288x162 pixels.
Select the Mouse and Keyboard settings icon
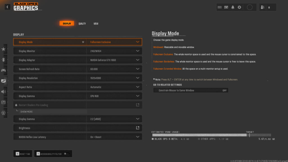(4, 59)
